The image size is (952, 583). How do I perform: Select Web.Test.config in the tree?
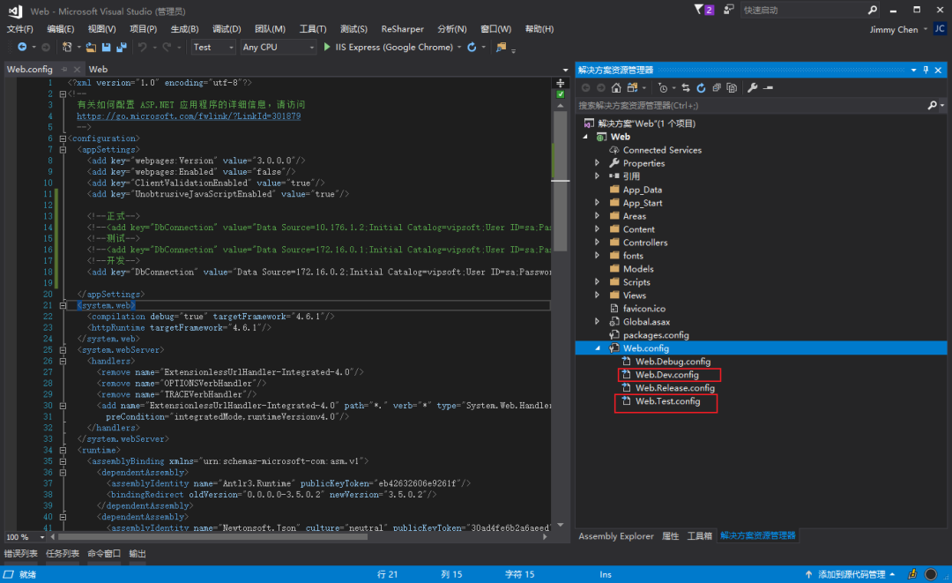point(667,401)
